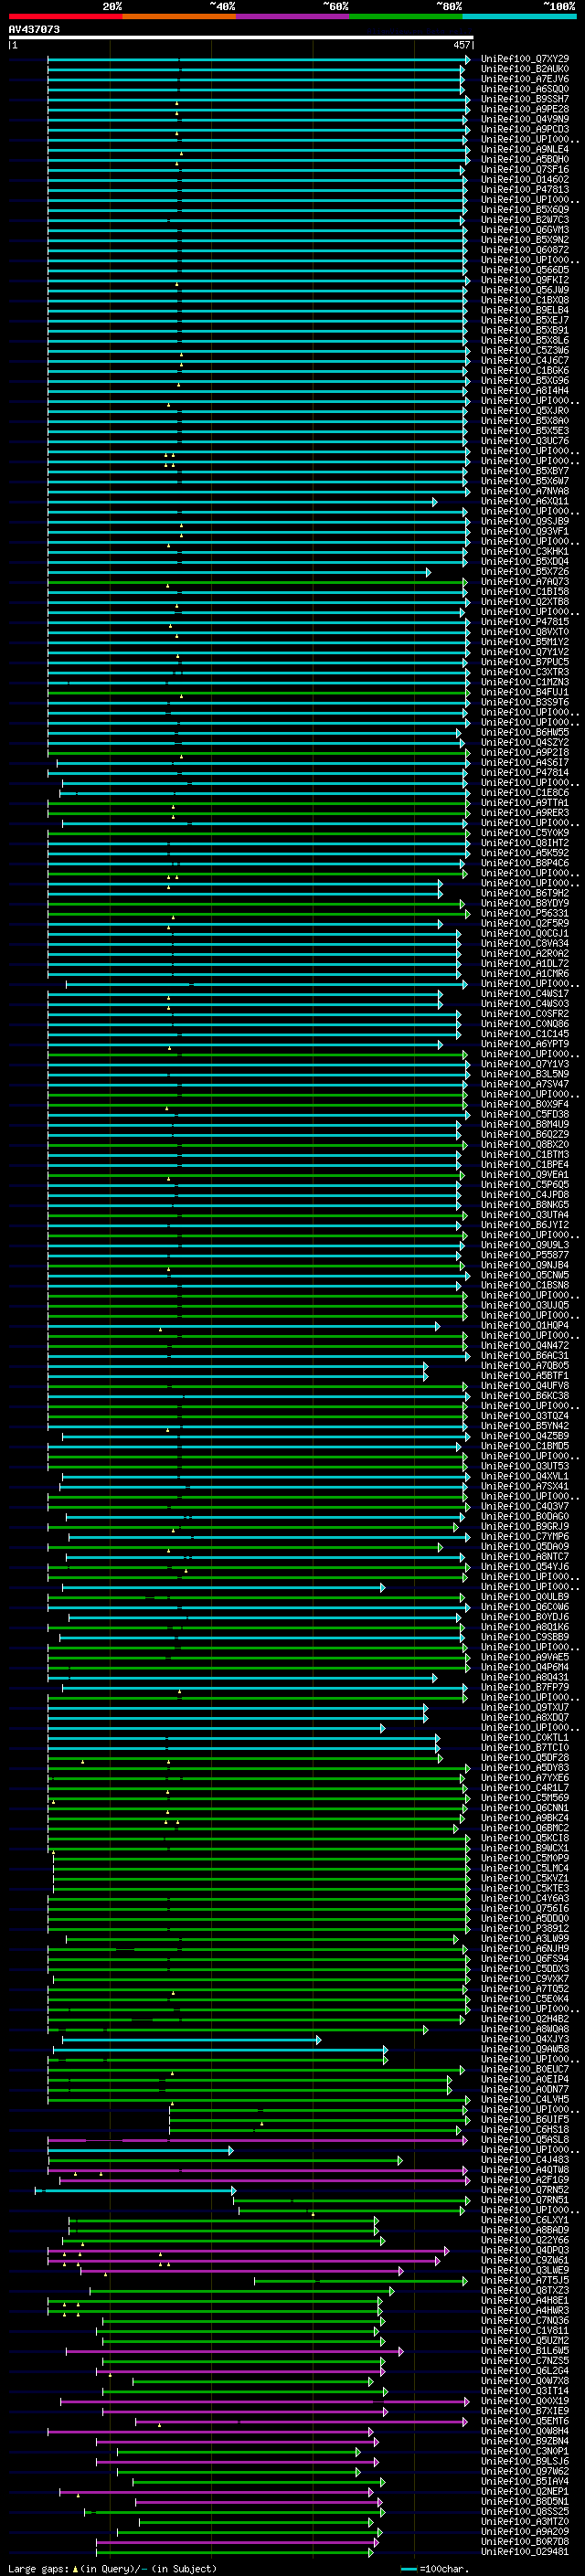Select hit label UniRef100_B5IAY4
585x2576 pixels.
(x=525, y=2481)
